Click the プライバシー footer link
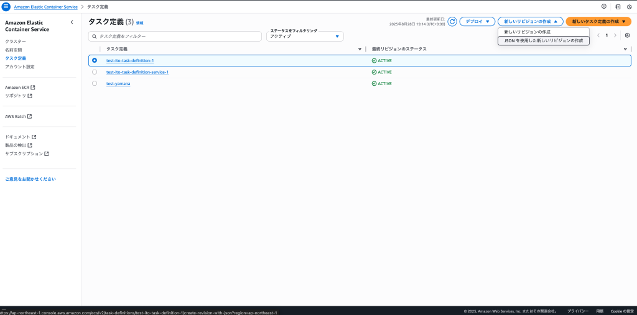 tap(578, 311)
